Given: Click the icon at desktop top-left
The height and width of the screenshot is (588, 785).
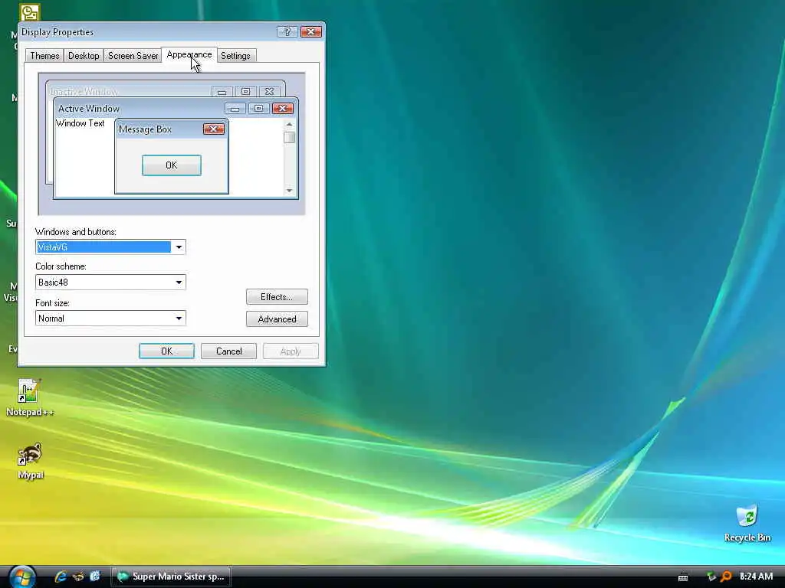Looking at the screenshot, I should coord(30,13).
